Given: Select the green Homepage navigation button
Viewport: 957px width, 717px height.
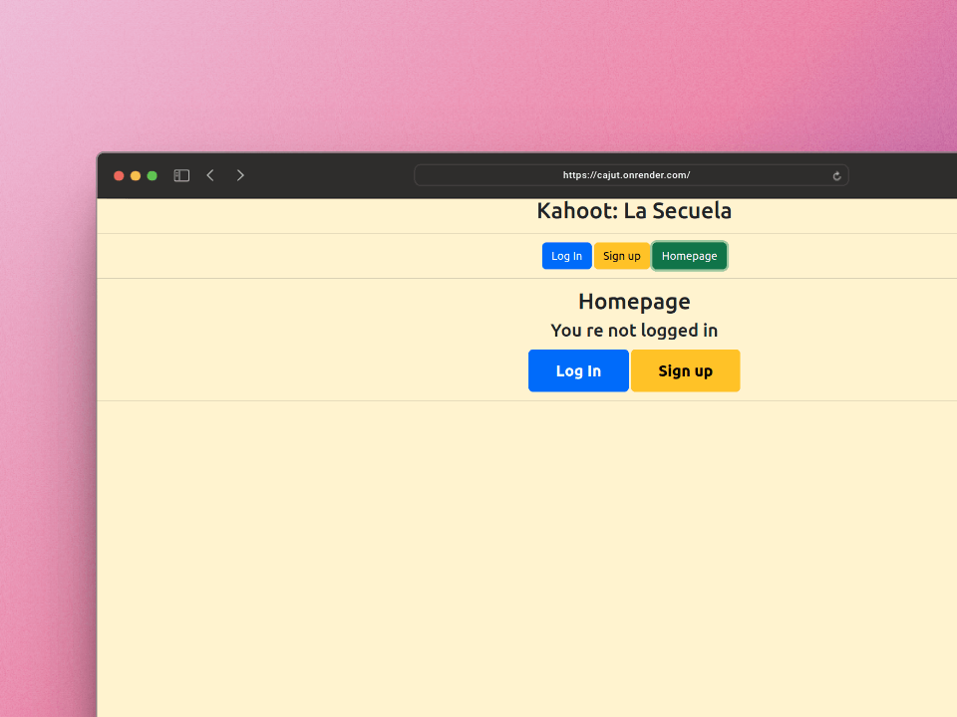Looking at the screenshot, I should pos(689,256).
